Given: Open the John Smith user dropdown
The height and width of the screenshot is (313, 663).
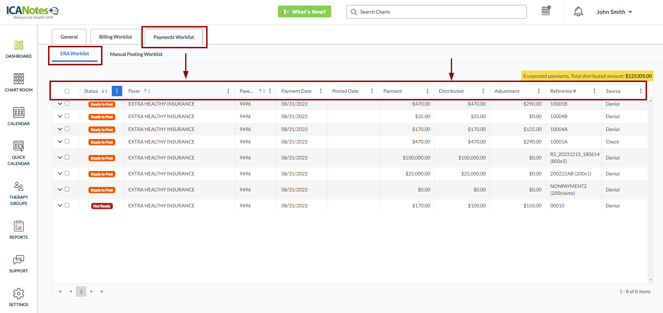Looking at the screenshot, I should click(614, 12).
